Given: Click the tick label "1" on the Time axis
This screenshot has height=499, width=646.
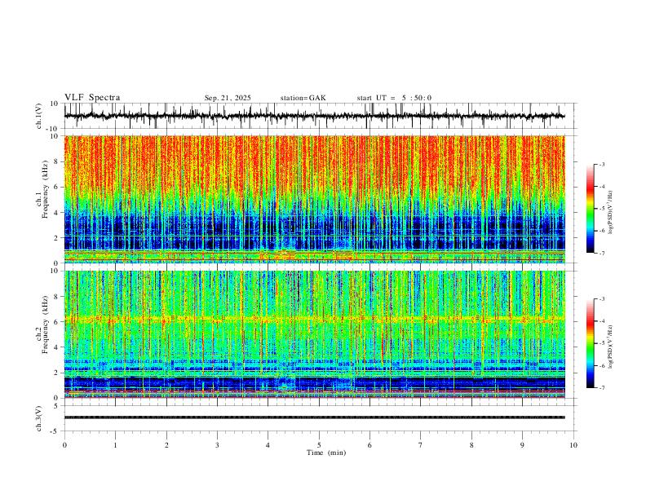Looking at the screenshot, I should 115,445.
